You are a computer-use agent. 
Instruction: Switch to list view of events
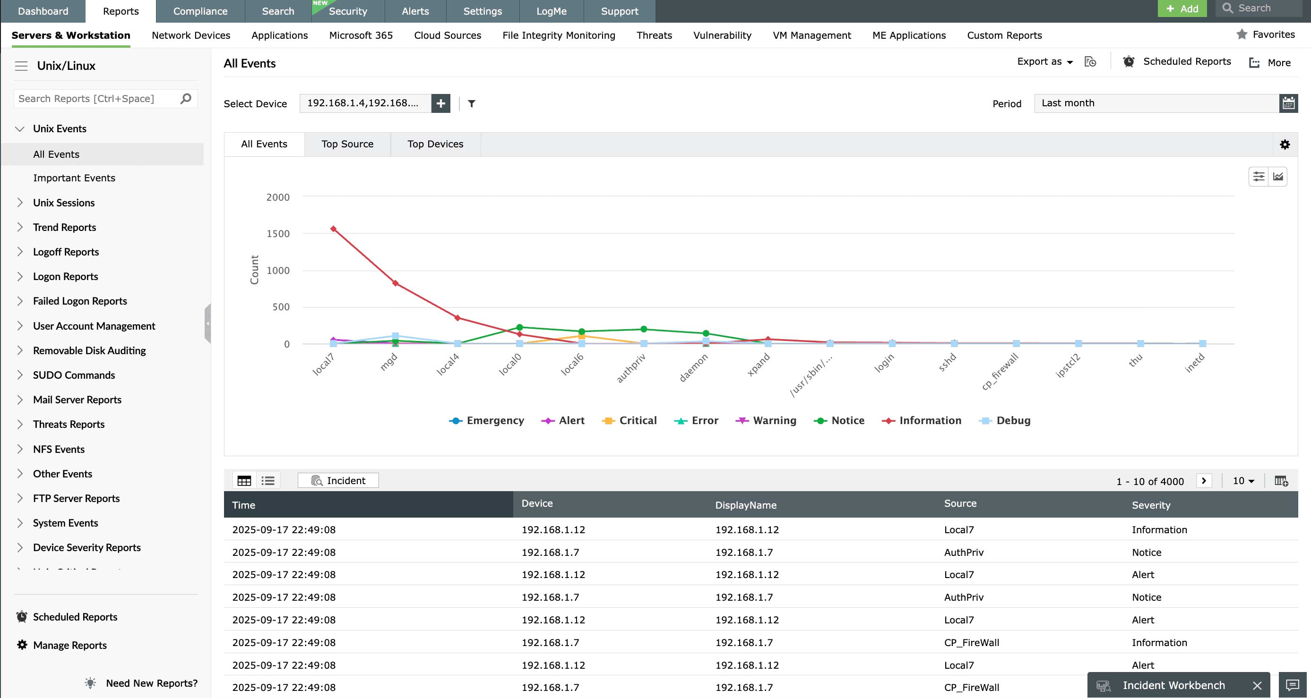267,480
